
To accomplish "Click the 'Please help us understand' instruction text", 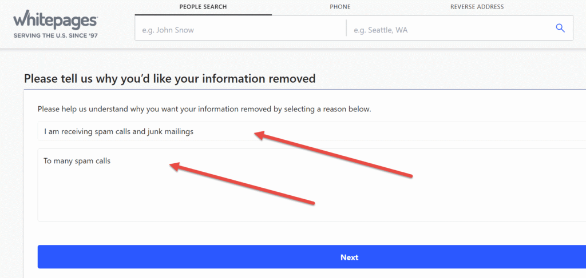I will pos(204,110).
